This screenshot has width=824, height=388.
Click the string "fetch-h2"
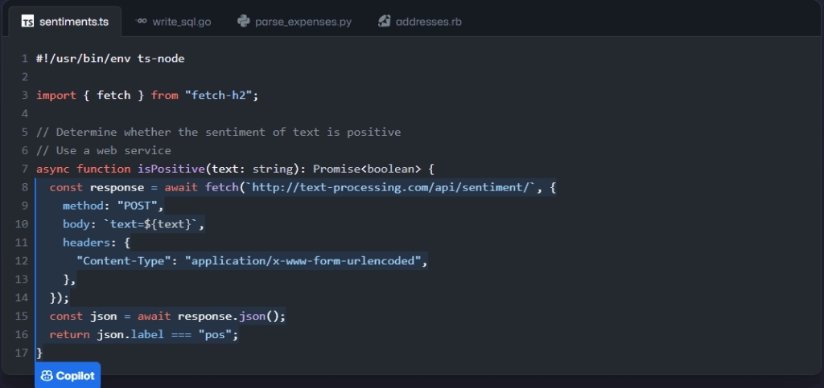click(219, 96)
